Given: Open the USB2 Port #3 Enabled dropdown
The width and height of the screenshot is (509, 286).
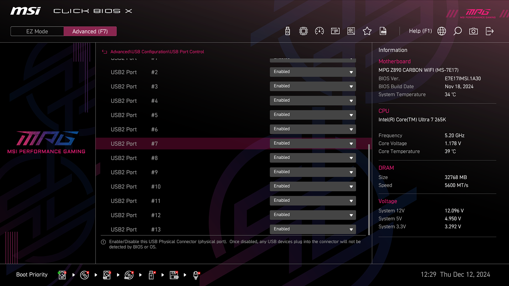Looking at the screenshot, I should 313,86.
